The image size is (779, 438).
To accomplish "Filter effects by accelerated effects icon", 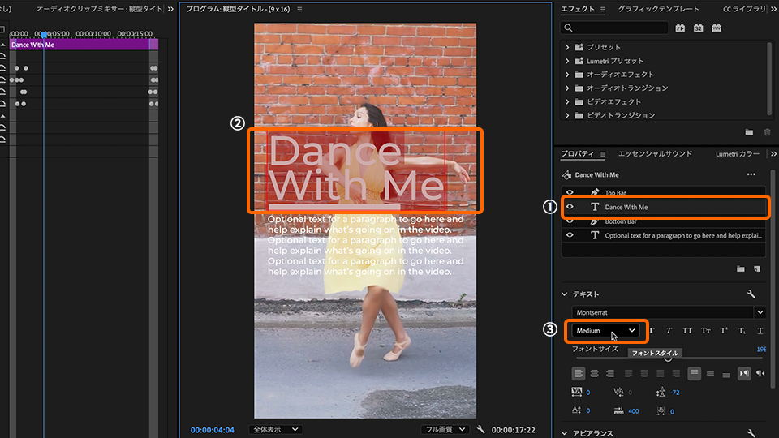I will [680, 28].
